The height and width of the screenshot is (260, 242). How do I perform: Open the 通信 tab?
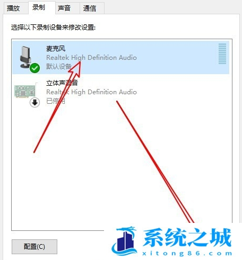click(90, 8)
